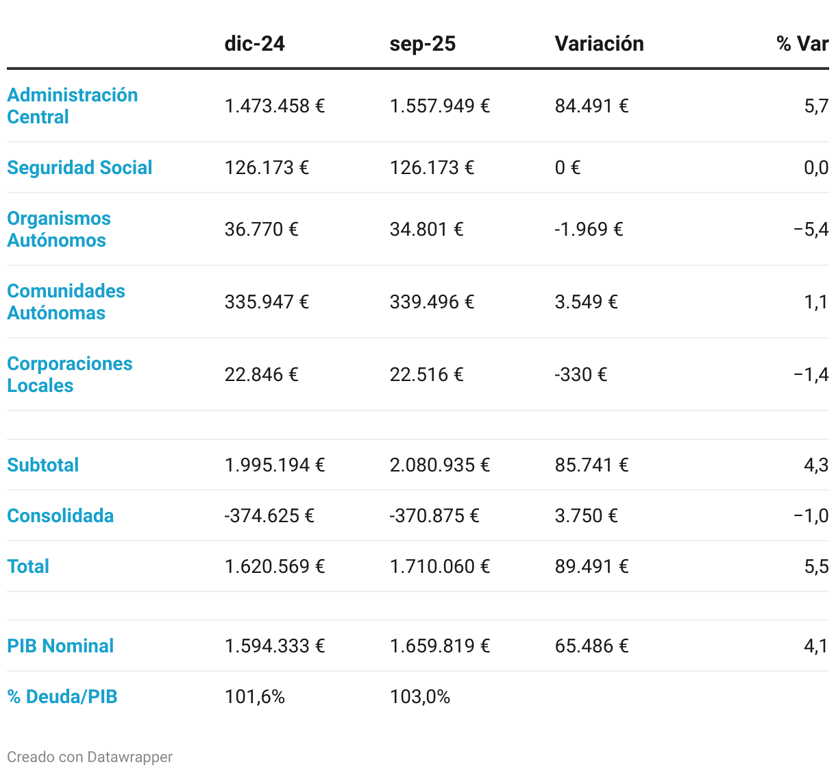Click the dic-24 column header
836x773 pixels.
(254, 44)
